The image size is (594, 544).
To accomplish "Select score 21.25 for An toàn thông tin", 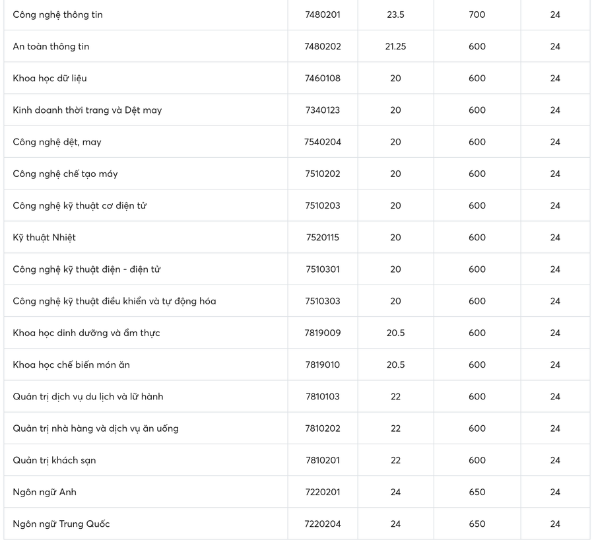I will tap(395, 46).
